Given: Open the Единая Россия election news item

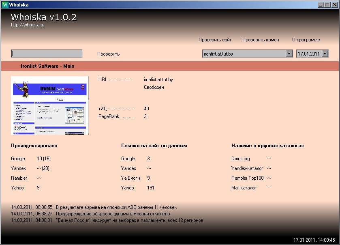Looking at the screenshot, I should pyautogui.click(x=129, y=220).
